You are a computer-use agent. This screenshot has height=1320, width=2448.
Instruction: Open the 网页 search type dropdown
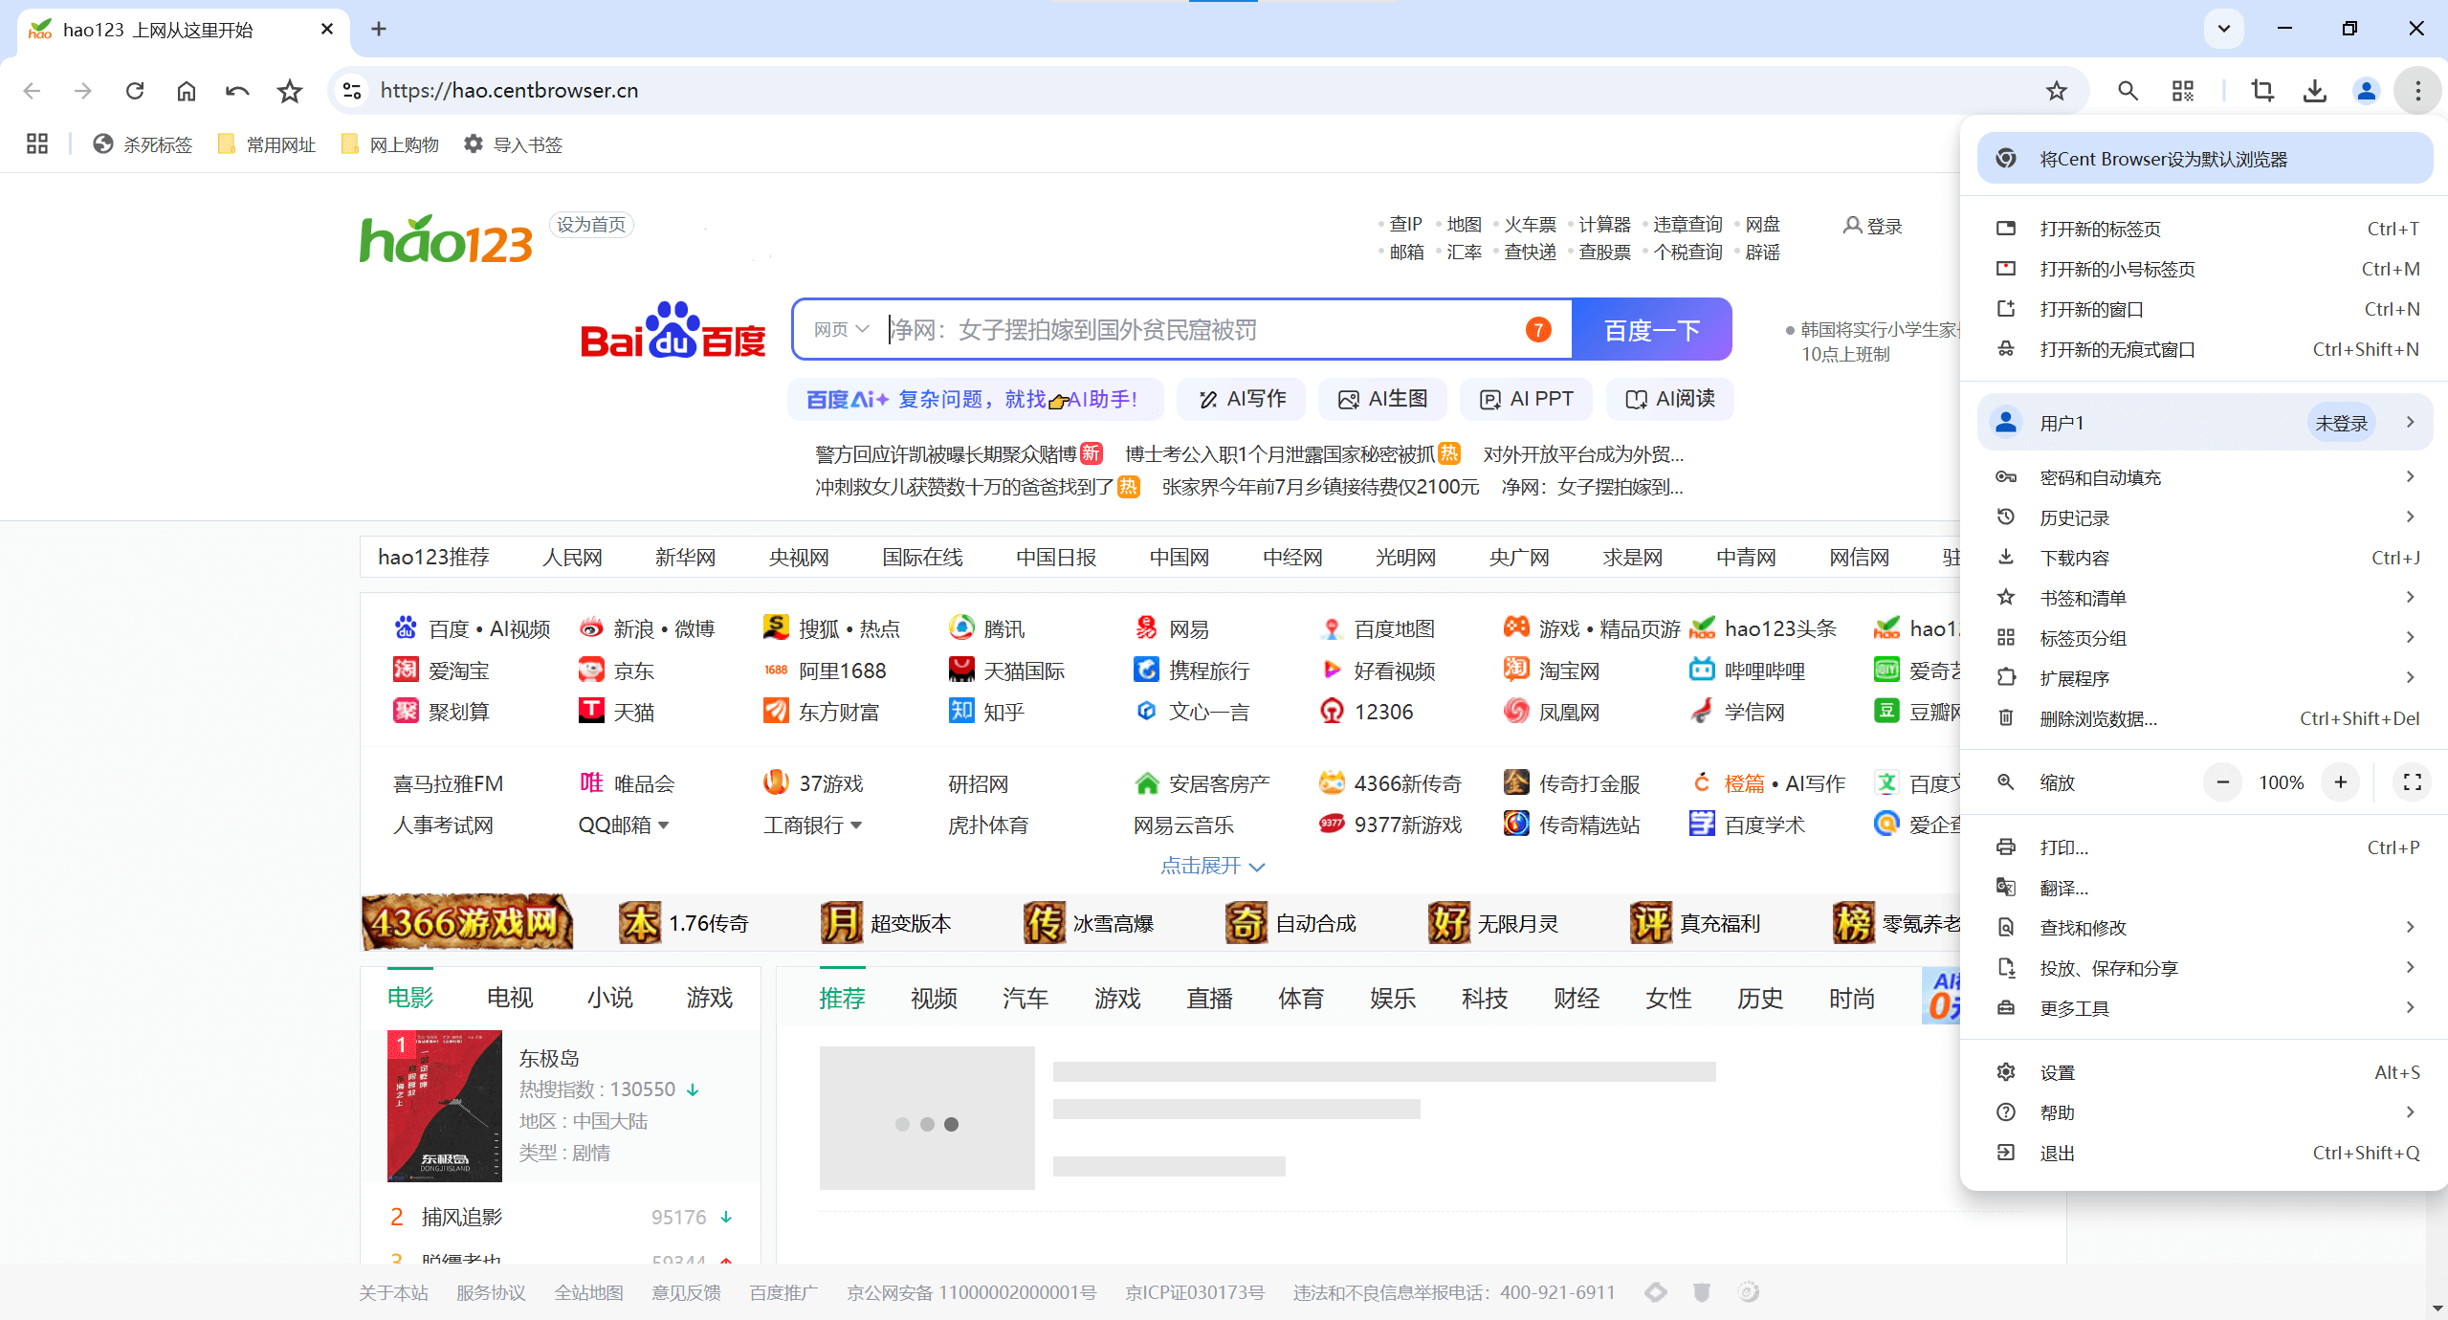point(841,329)
